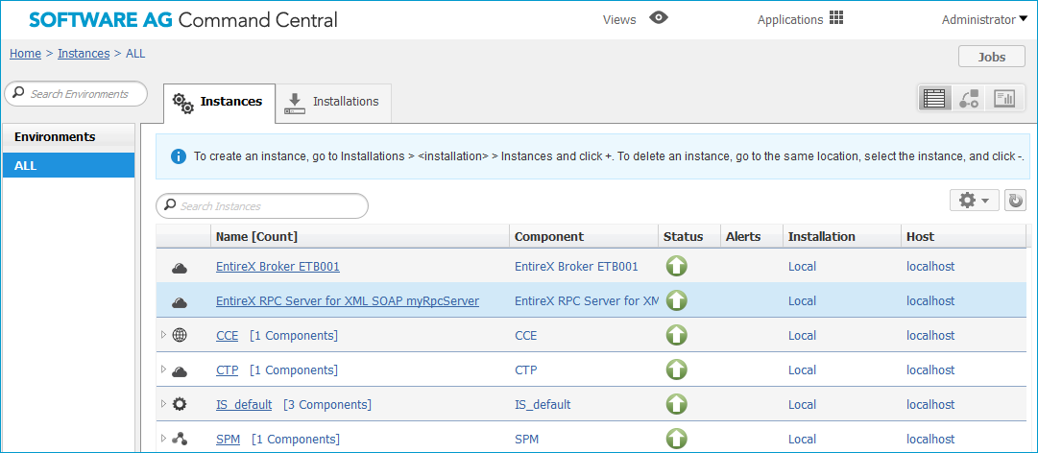Open the SPM instance link

228,440
